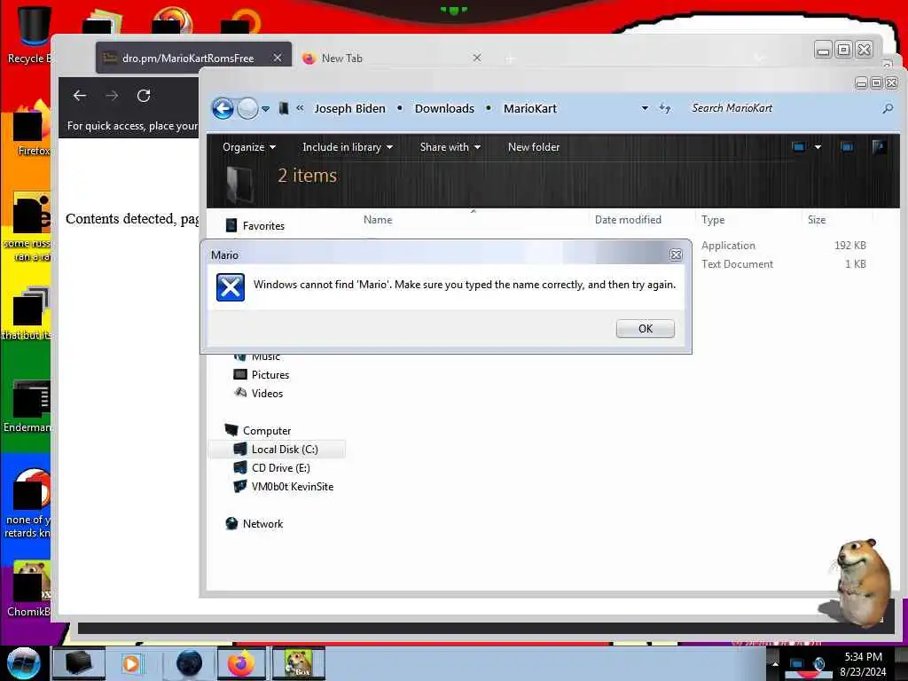
Task: Click the Explorer forward navigation button
Action: click(248, 108)
